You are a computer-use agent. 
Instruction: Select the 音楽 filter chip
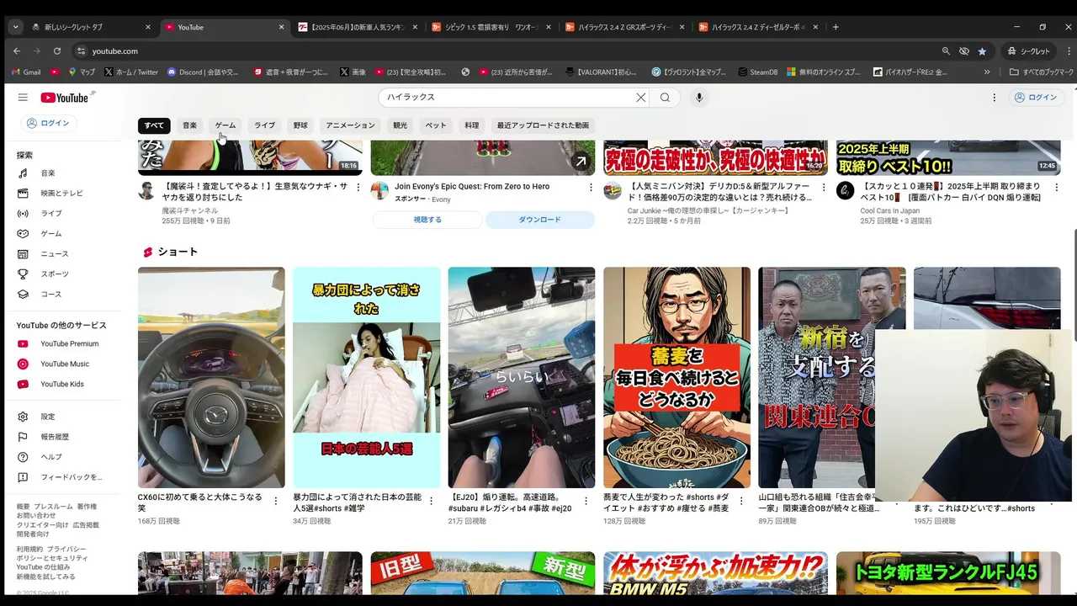(x=190, y=125)
